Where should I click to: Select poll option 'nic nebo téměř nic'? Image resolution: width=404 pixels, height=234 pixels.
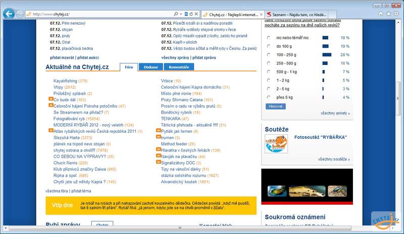[269, 38]
